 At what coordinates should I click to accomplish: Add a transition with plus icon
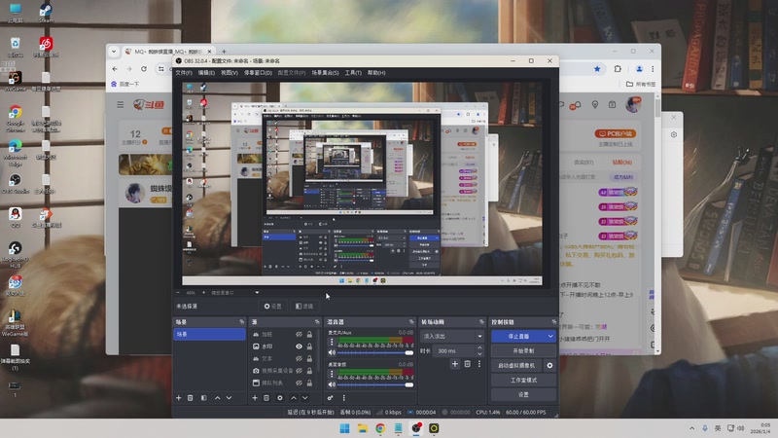[455, 364]
